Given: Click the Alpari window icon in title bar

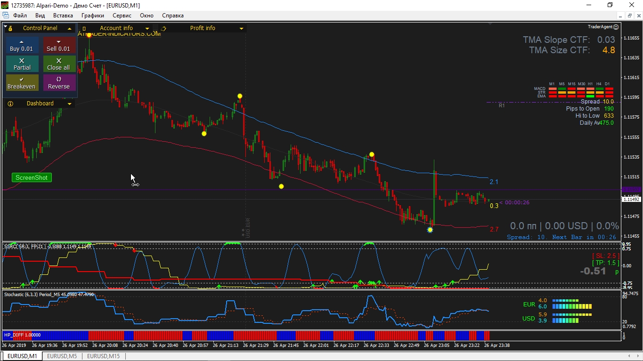Looking at the screenshot, I should 5,5.
